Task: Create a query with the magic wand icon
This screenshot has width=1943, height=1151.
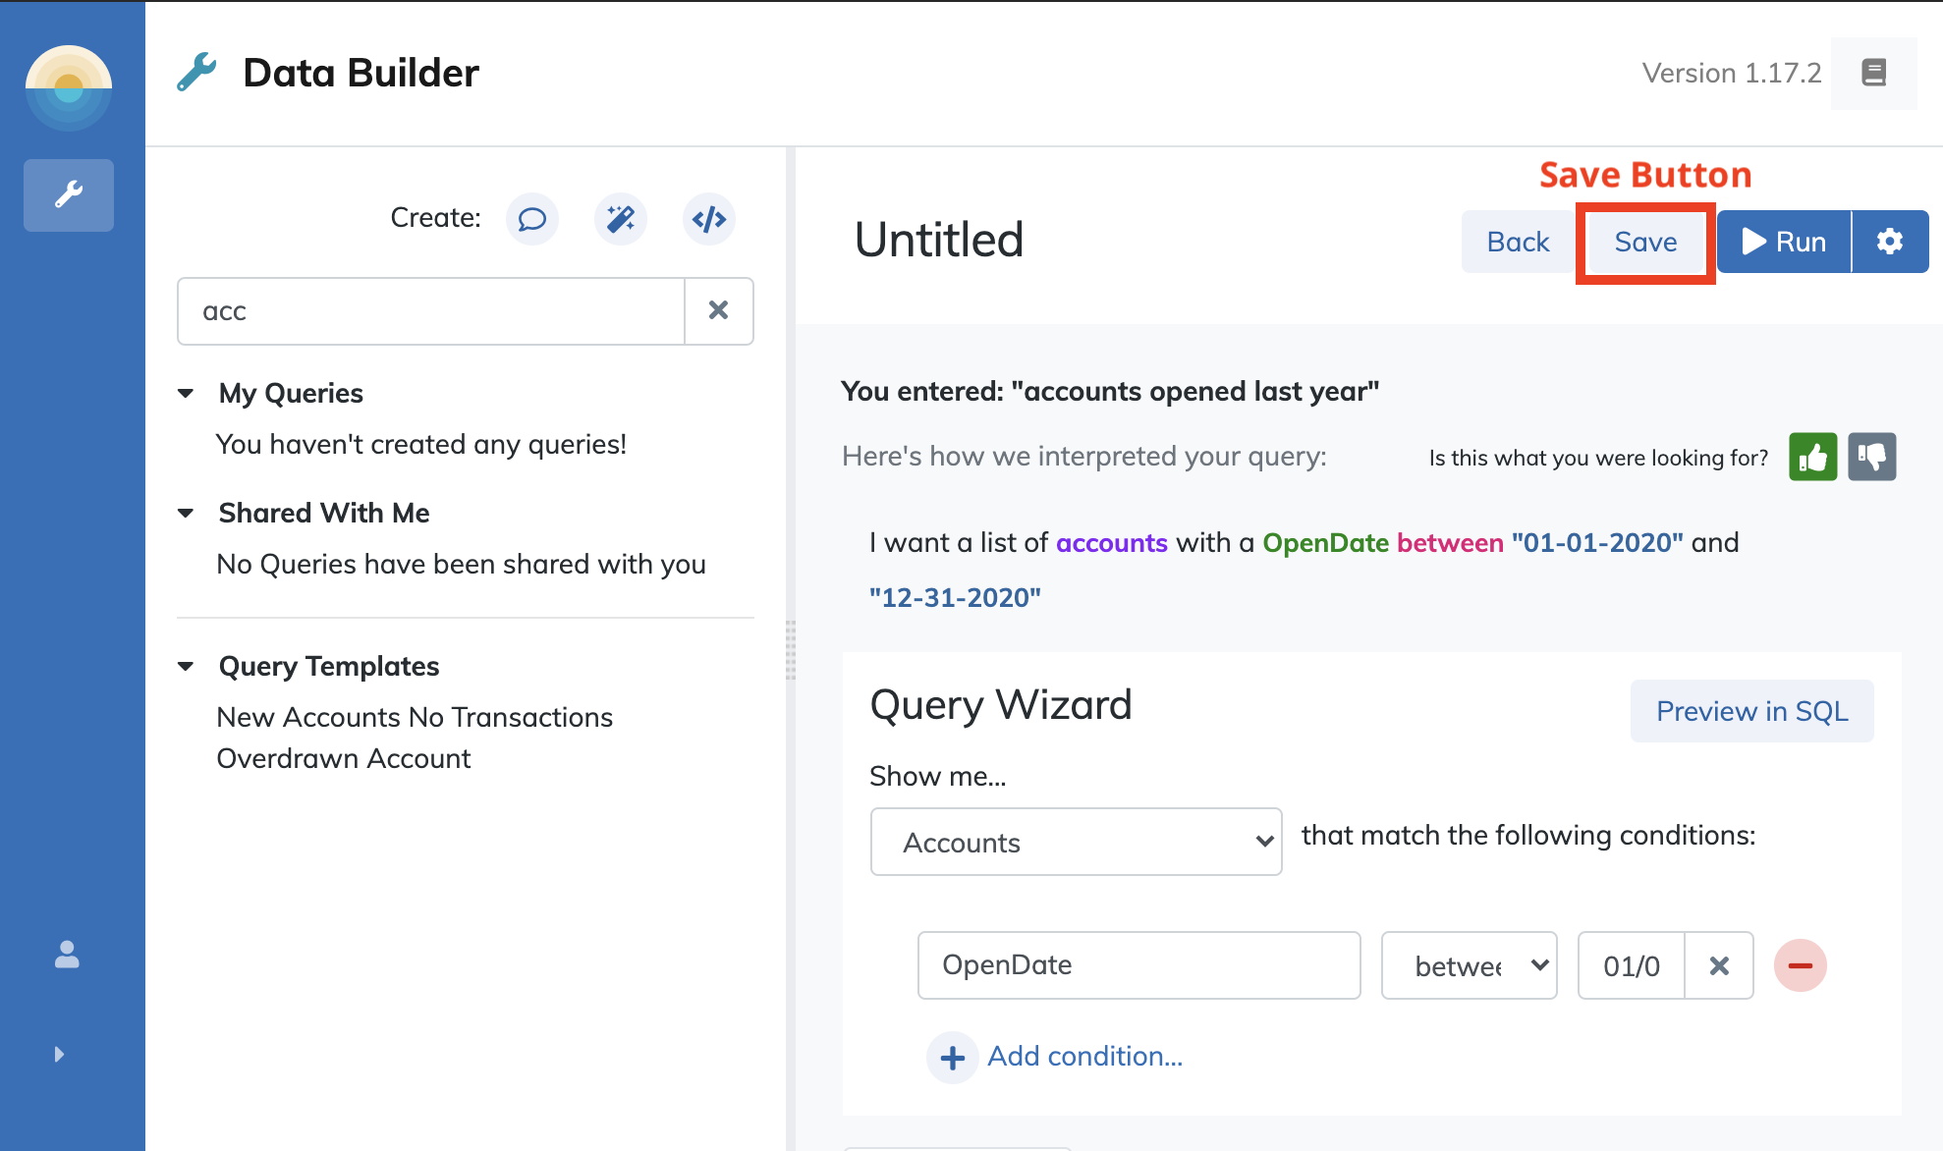Action: [x=621, y=218]
